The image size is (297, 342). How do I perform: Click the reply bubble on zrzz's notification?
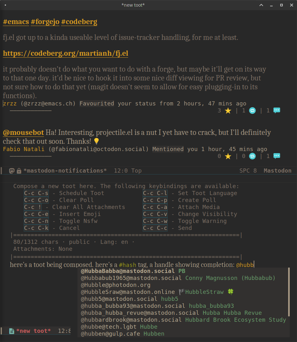coord(276,111)
